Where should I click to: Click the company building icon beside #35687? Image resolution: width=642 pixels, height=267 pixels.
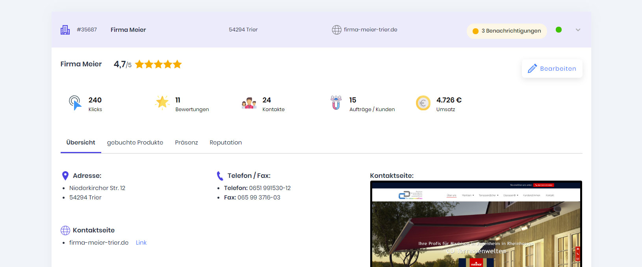[65, 30]
